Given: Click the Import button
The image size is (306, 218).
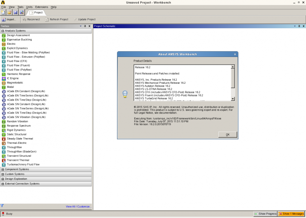Looking at the screenshot, I should point(9,20).
